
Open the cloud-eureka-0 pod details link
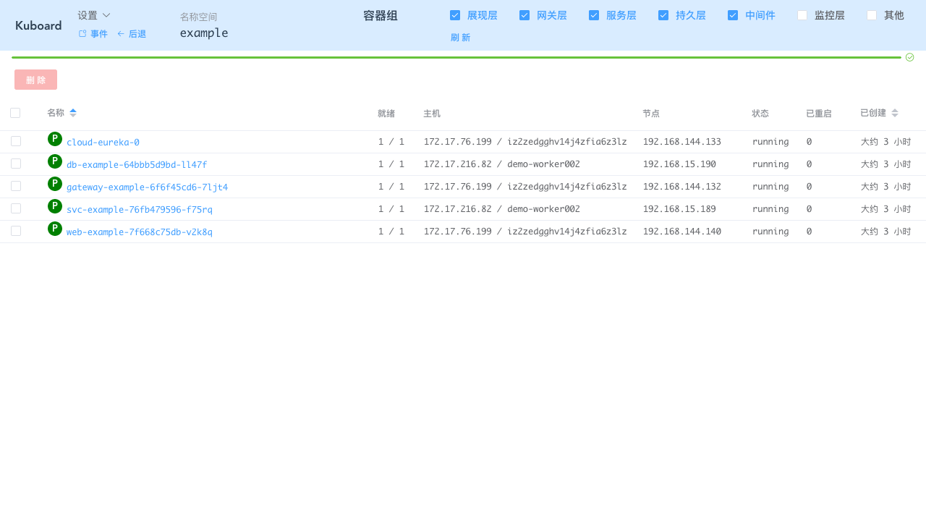tap(103, 142)
